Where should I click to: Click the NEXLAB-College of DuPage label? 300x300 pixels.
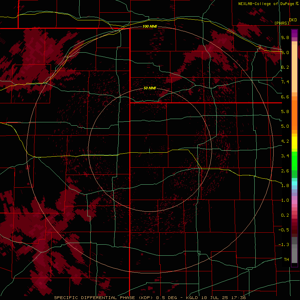click(x=266, y=4)
